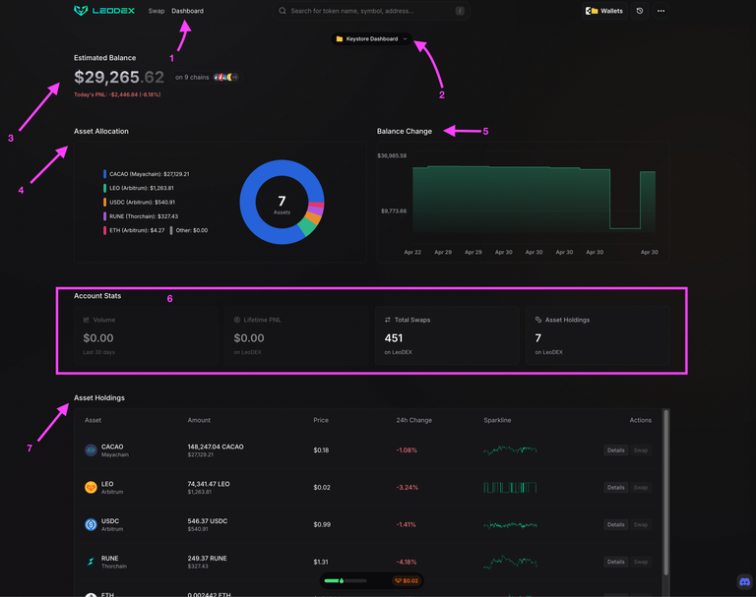Click the 148,247.04 CACAO amount
This screenshot has height=597, width=756.
point(216,447)
